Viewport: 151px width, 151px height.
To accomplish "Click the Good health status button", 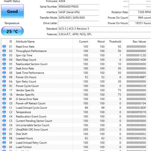I will coord(12,11).
